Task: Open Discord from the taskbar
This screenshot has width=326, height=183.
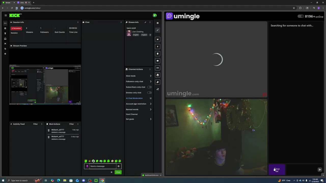Action: [x=84, y=180]
